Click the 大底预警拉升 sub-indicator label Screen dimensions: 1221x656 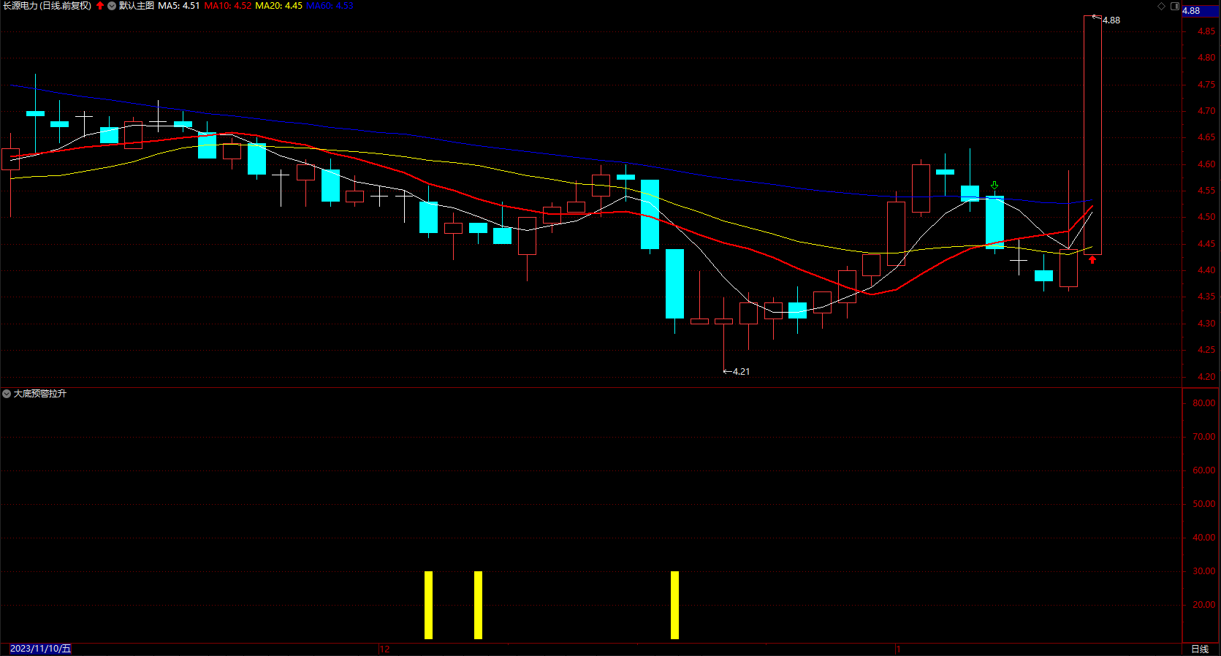(40, 394)
